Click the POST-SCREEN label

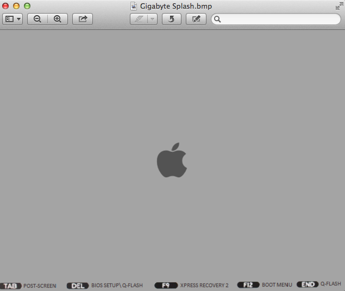click(40, 286)
